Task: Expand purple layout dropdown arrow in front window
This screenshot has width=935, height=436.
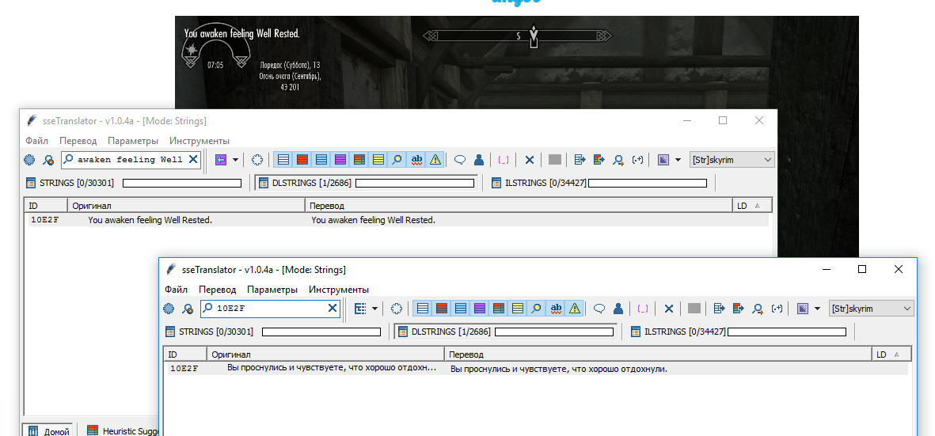Action: tap(817, 309)
